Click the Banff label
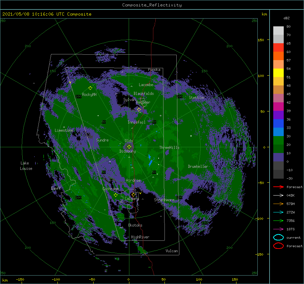Viewport: 304px width, 284px height. [x=56, y=188]
